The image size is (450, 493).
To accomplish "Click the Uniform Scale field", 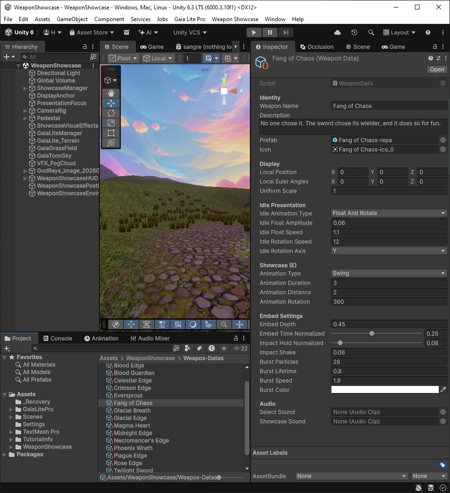I will coord(389,191).
